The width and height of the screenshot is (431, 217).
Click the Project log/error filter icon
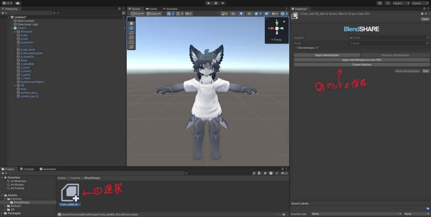click(271, 173)
